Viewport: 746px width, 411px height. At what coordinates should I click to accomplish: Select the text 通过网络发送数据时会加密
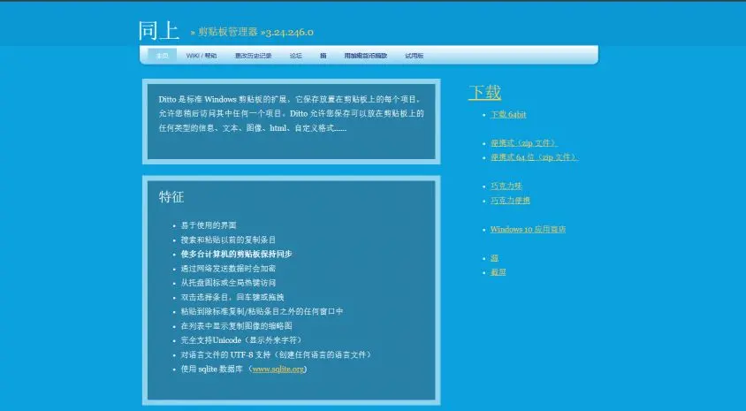(228, 269)
